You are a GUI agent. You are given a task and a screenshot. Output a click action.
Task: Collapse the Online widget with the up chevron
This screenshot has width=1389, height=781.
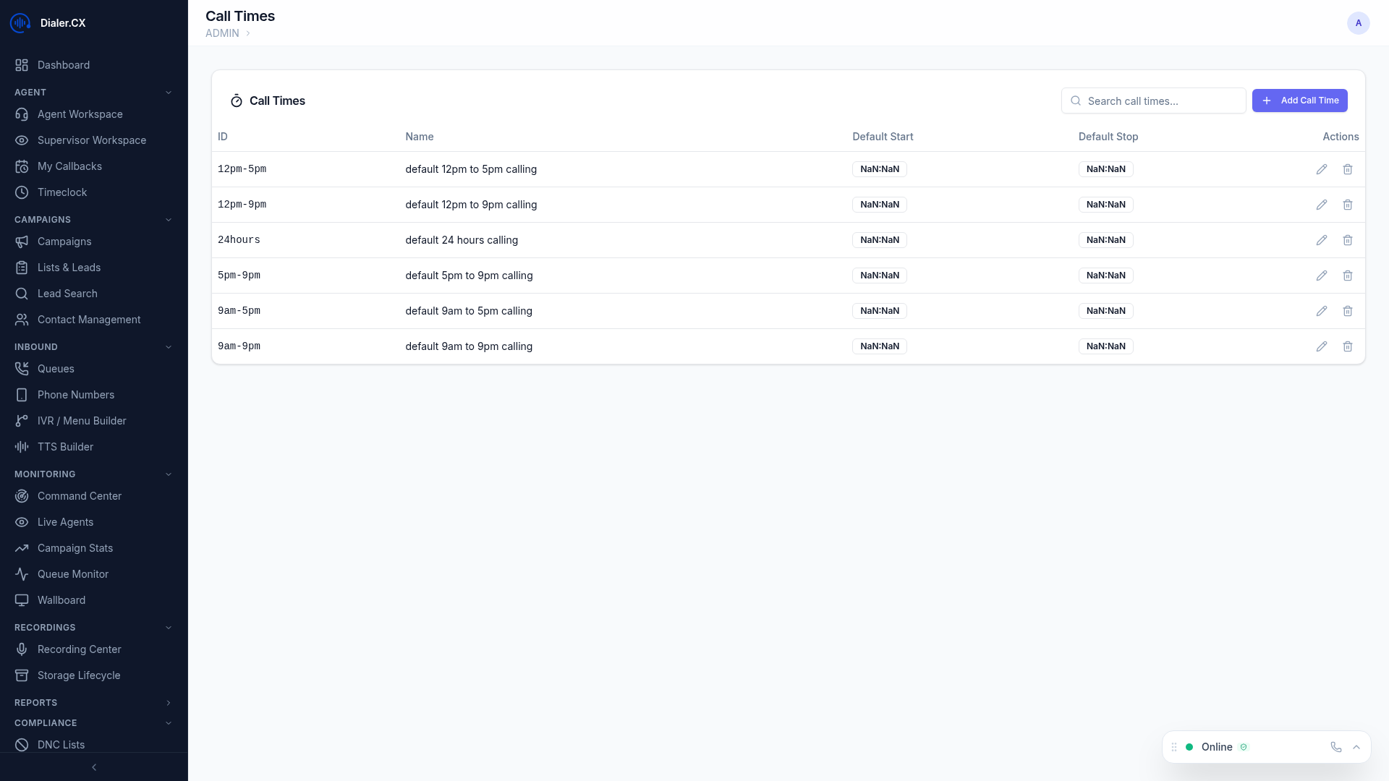coord(1356,747)
